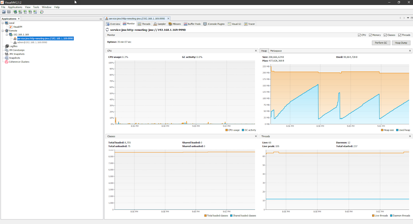Screen dimensions: 413x224
Task: Click the Used heap legend swatch
Action: [397, 130]
